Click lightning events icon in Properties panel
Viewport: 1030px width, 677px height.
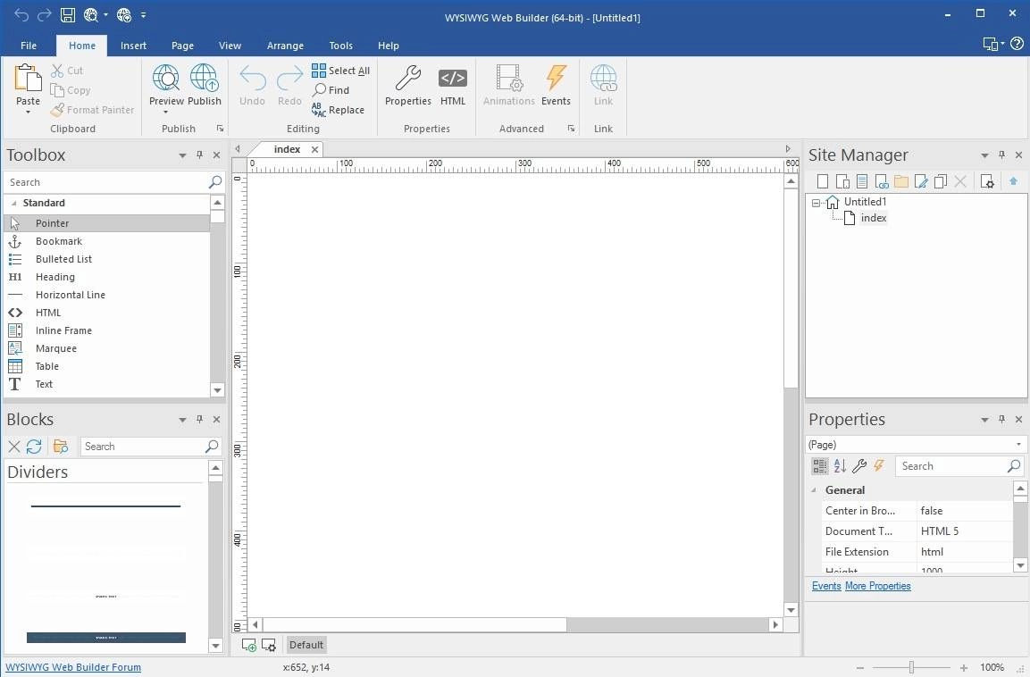click(x=879, y=465)
